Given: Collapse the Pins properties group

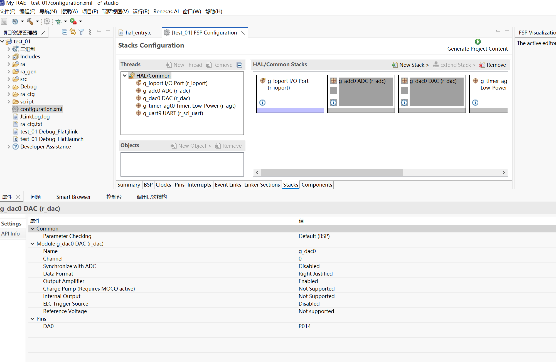Looking at the screenshot, I should click(32, 319).
